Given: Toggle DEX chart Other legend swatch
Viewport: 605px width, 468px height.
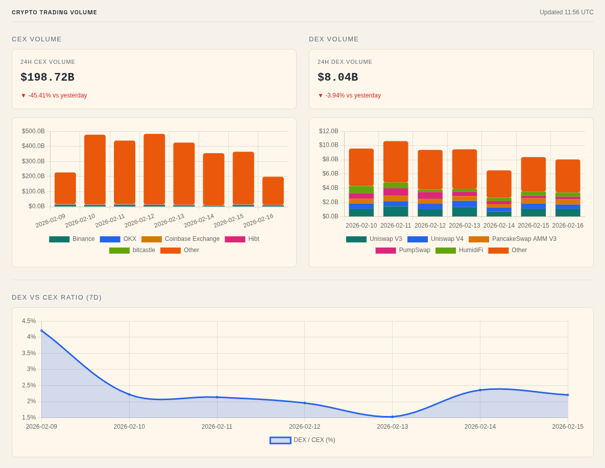Looking at the screenshot, I should pos(498,251).
